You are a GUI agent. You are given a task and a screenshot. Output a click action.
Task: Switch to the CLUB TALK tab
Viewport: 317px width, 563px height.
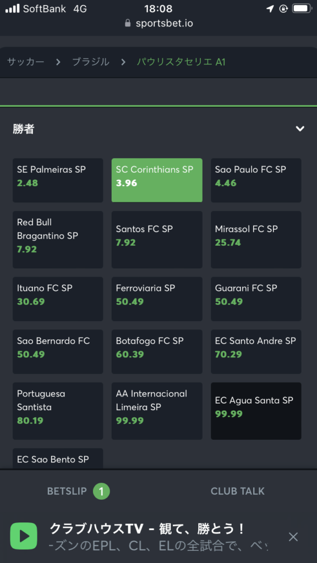(x=238, y=491)
